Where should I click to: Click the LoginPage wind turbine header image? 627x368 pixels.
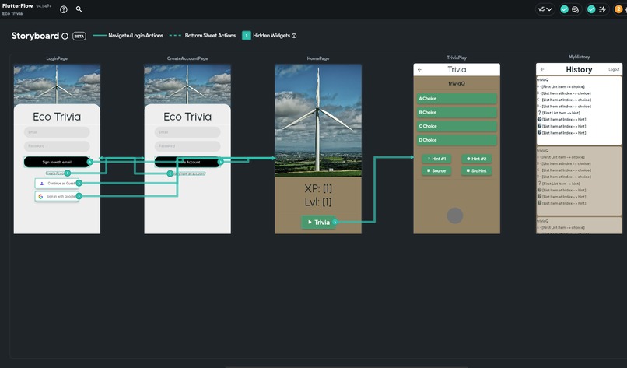57,84
